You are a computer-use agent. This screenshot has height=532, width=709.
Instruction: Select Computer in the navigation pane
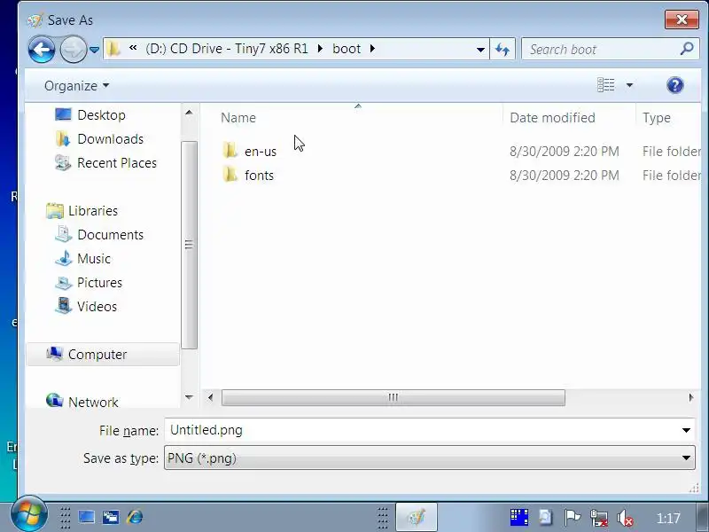(103, 354)
